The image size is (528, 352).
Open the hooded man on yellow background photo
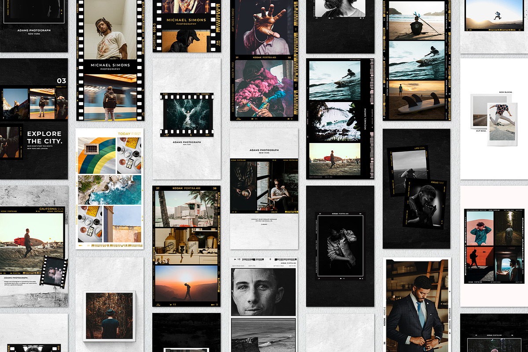pos(186,41)
